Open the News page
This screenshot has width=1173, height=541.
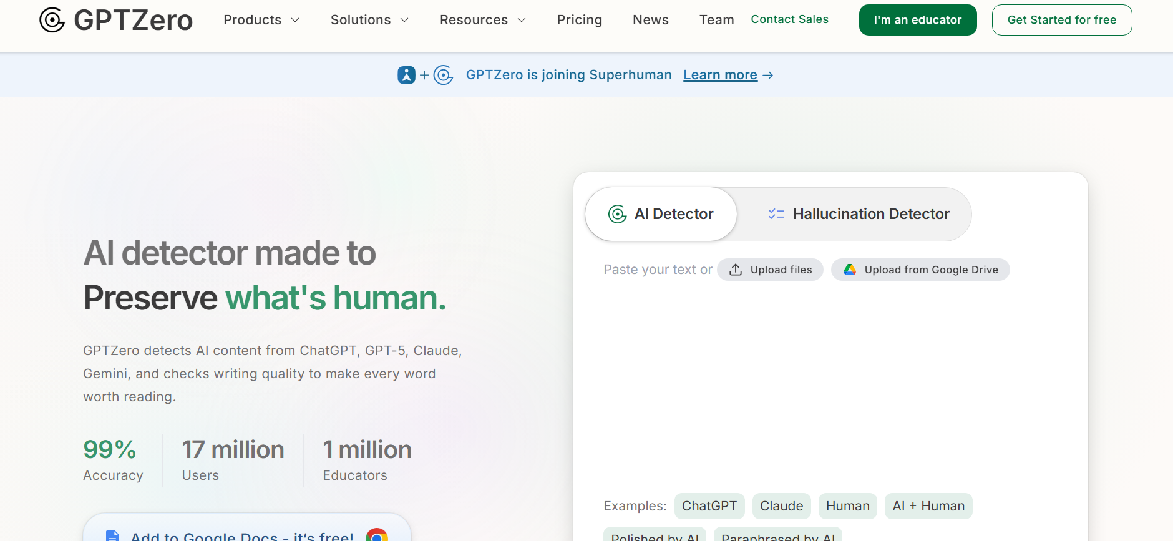pyautogui.click(x=651, y=20)
